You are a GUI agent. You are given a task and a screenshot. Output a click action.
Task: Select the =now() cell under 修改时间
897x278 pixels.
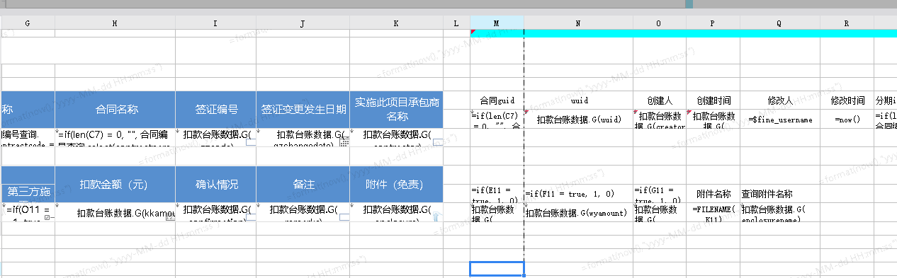pos(847,120)
